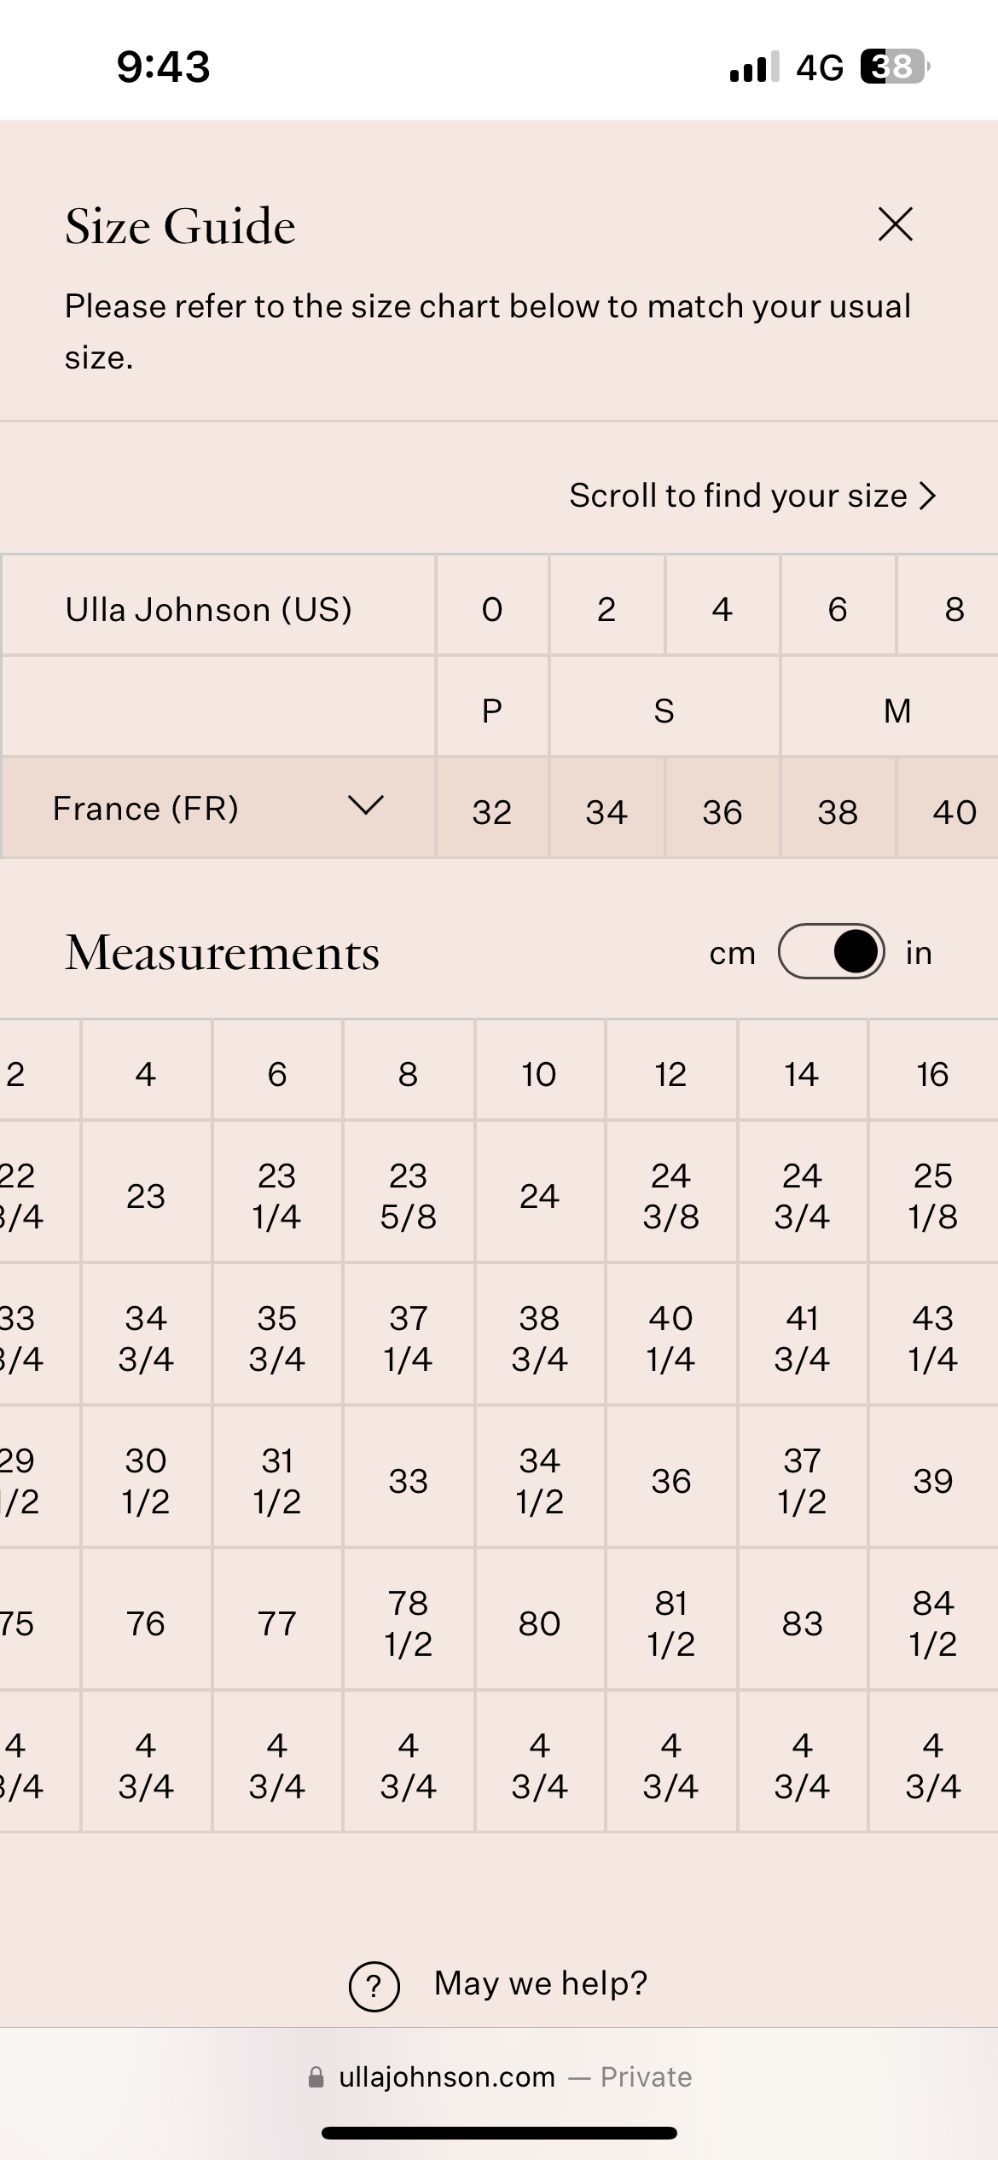This screenshot has height=2160, width=998.
Task: Tap the home indicator bar at bottom
Action: (499, 2133)
